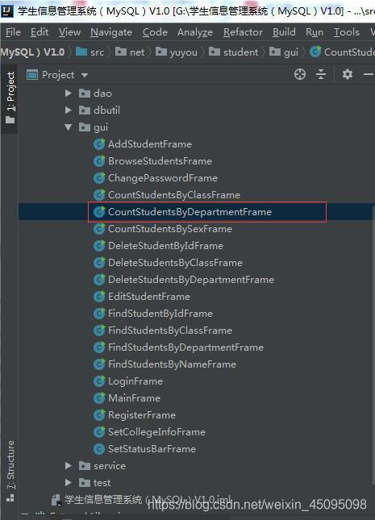Screen dimensions: 375x520
Task: Click the CountStudentsByDepartmentFrame class icon
Action: tap(99, 211)
